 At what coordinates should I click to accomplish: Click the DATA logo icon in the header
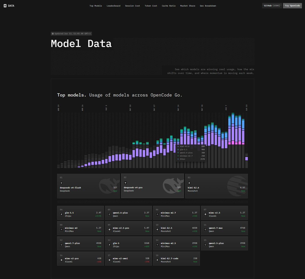tap(5, 6)
